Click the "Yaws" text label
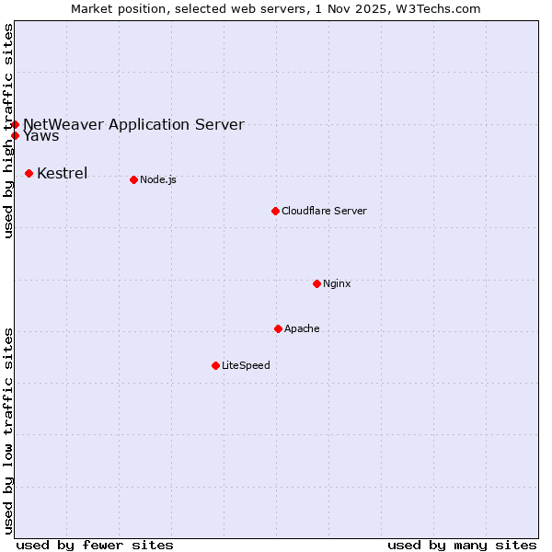 pos(41,136)
